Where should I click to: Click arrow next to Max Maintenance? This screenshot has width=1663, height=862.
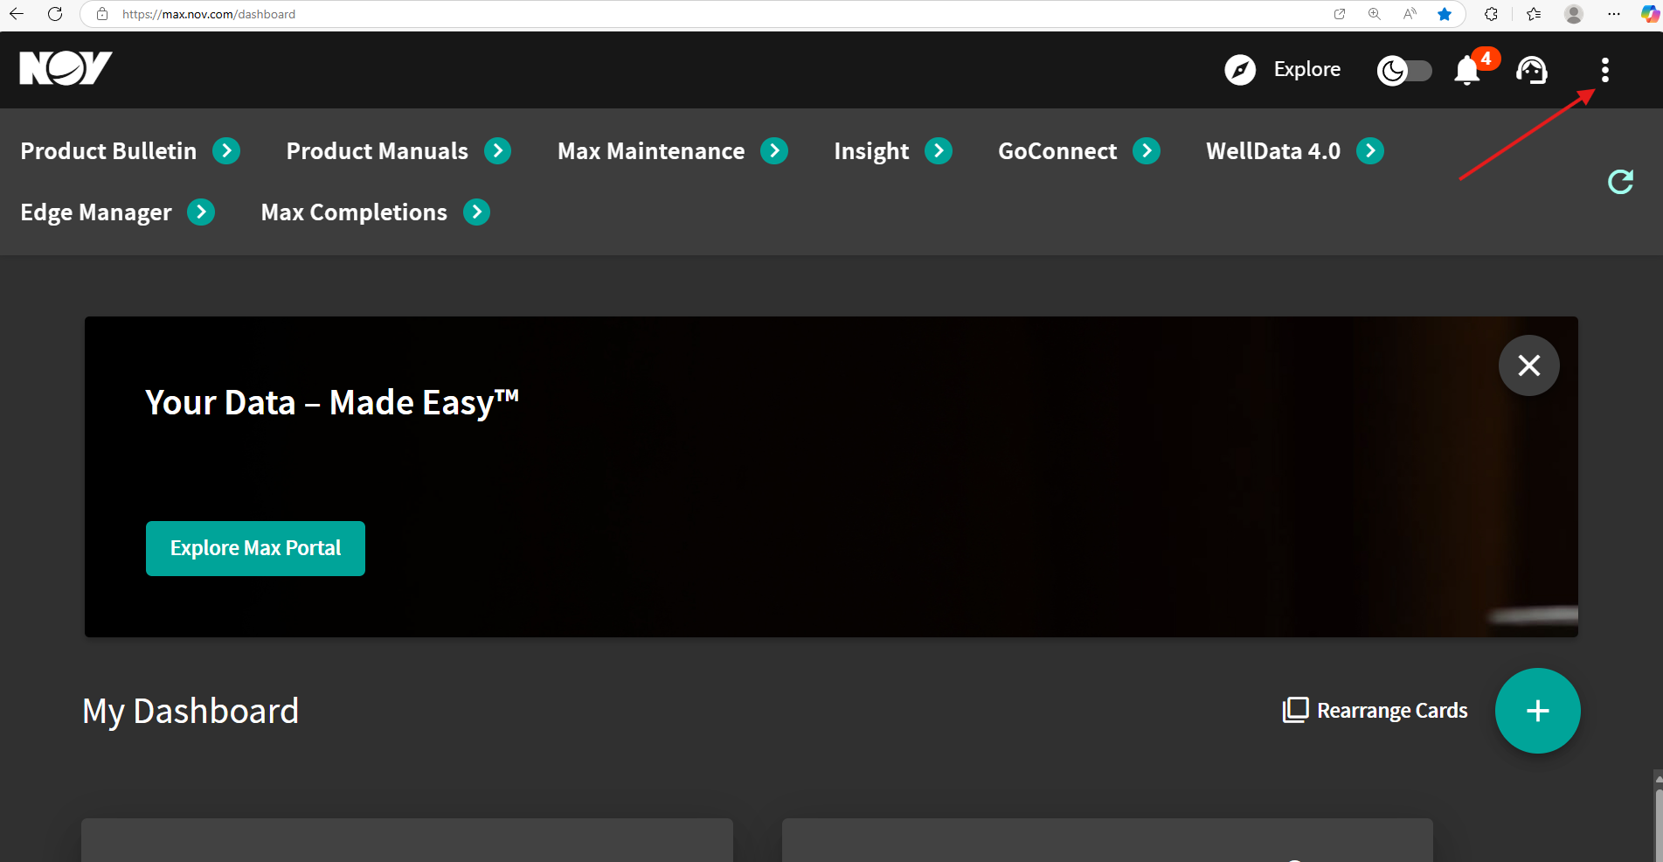tap(774, 151)
